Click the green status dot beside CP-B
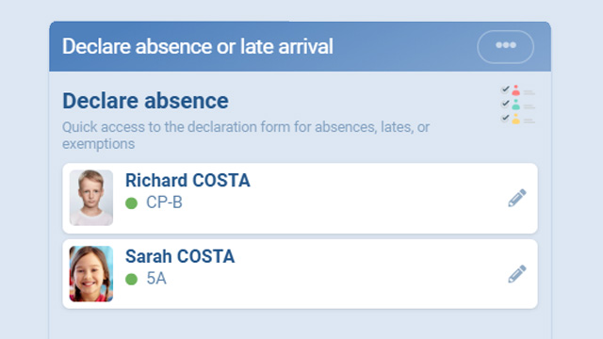Screen dimensions: 603x339 (x=132, y=203)
